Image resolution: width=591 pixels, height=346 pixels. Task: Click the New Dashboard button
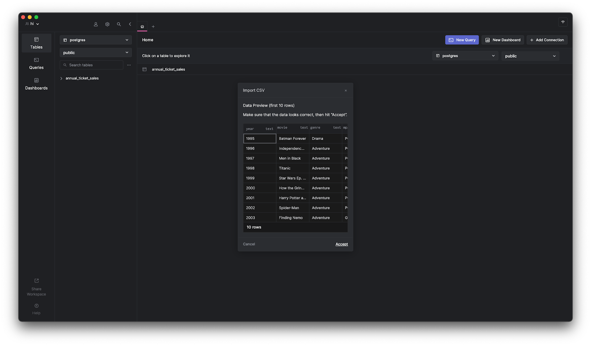coord(503,40)
